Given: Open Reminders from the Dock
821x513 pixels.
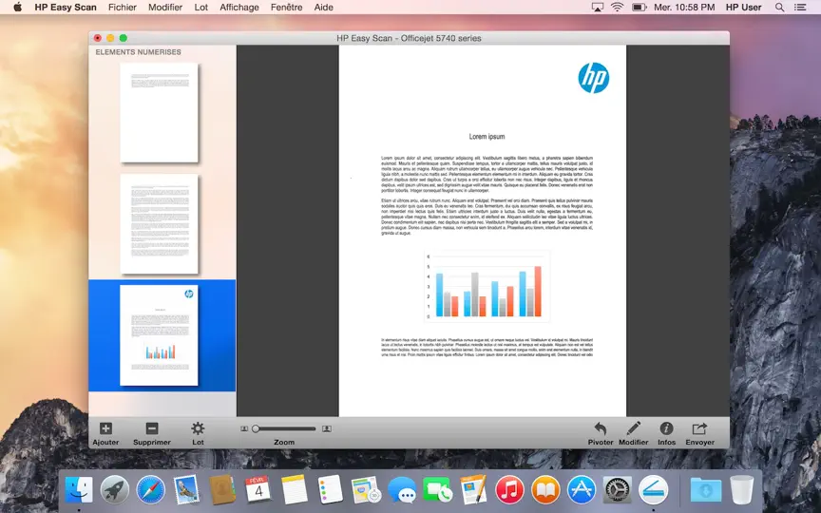Looking at the screenshot, I should [x=330, y=490].
